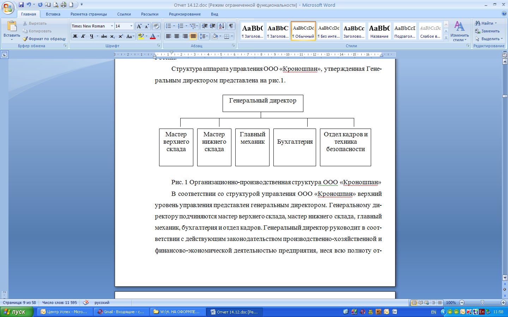Image resolution: width=508 pixels, height=317 pixels.
Task: Switch to the Ссылки tab
Action: tap(124, 14)
